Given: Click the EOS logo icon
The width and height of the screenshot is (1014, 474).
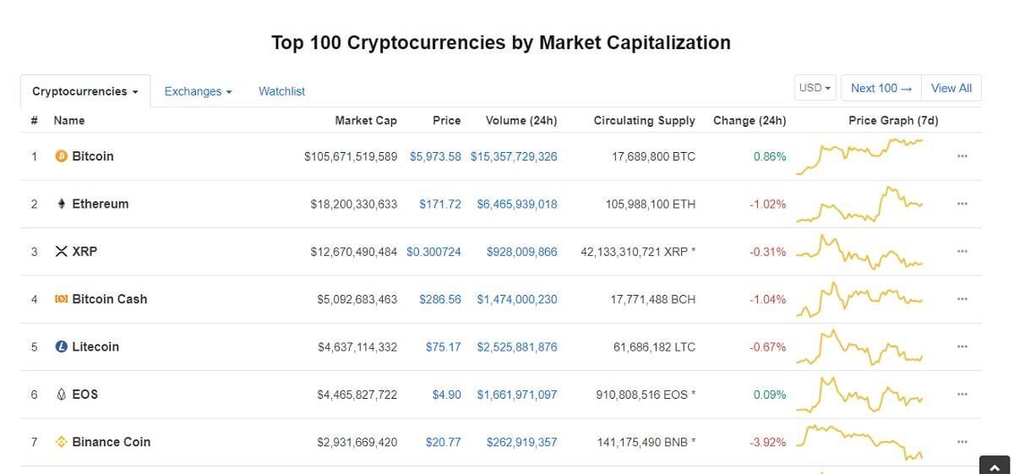Looking at the screenshot, I should click(x=61, y=395).
